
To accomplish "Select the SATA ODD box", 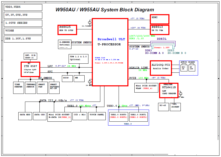I will point(40,116).
